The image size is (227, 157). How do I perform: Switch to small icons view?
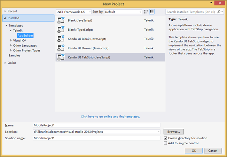pos(146,12)
